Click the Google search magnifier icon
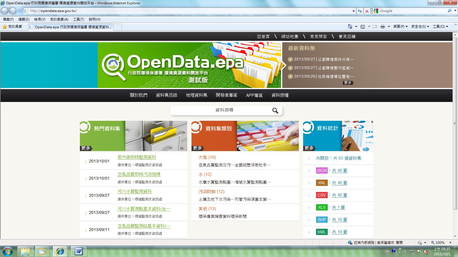Screen dimensions: 458x257 [449, 11]
